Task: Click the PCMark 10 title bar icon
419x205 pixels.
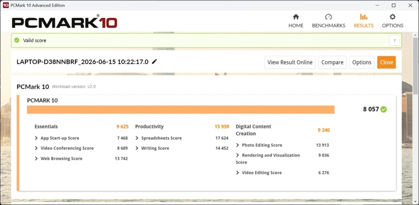Action: click(x=6, y=5)
